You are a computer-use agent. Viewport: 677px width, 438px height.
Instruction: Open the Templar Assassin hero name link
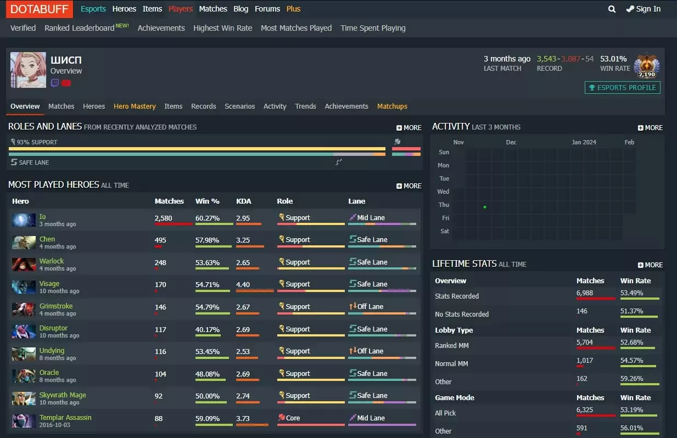[65, 418]
